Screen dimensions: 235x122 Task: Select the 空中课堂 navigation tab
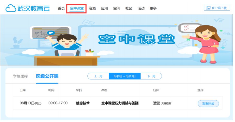[77, 8]
